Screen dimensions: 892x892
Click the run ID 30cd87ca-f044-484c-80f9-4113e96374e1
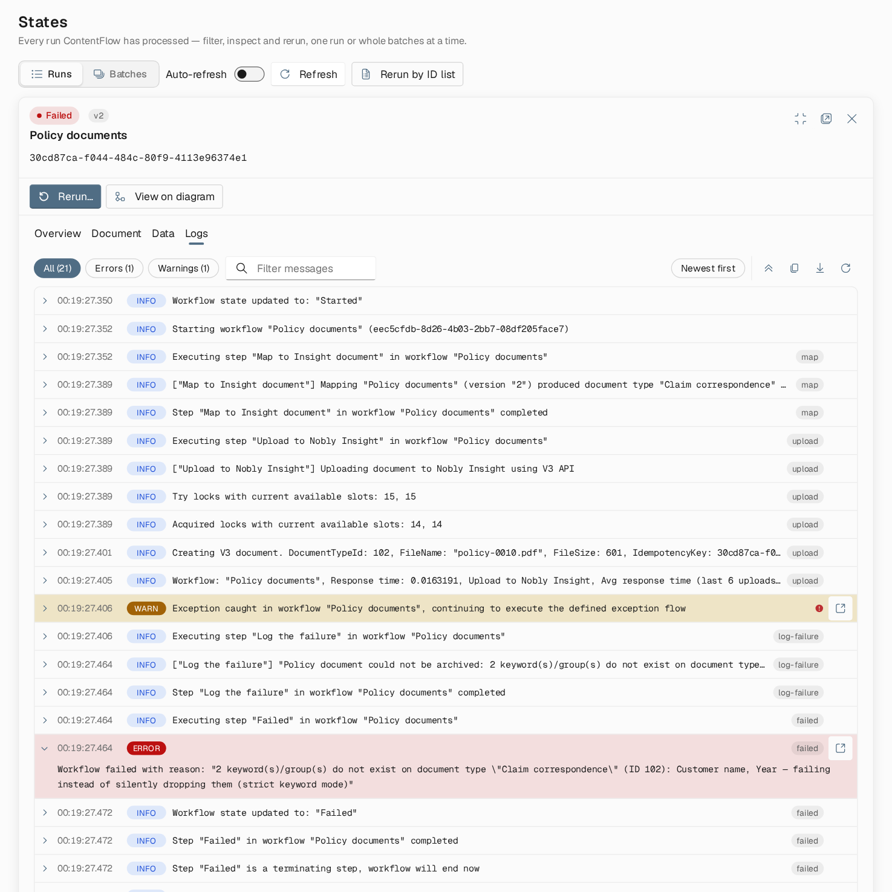pos(138,158)
